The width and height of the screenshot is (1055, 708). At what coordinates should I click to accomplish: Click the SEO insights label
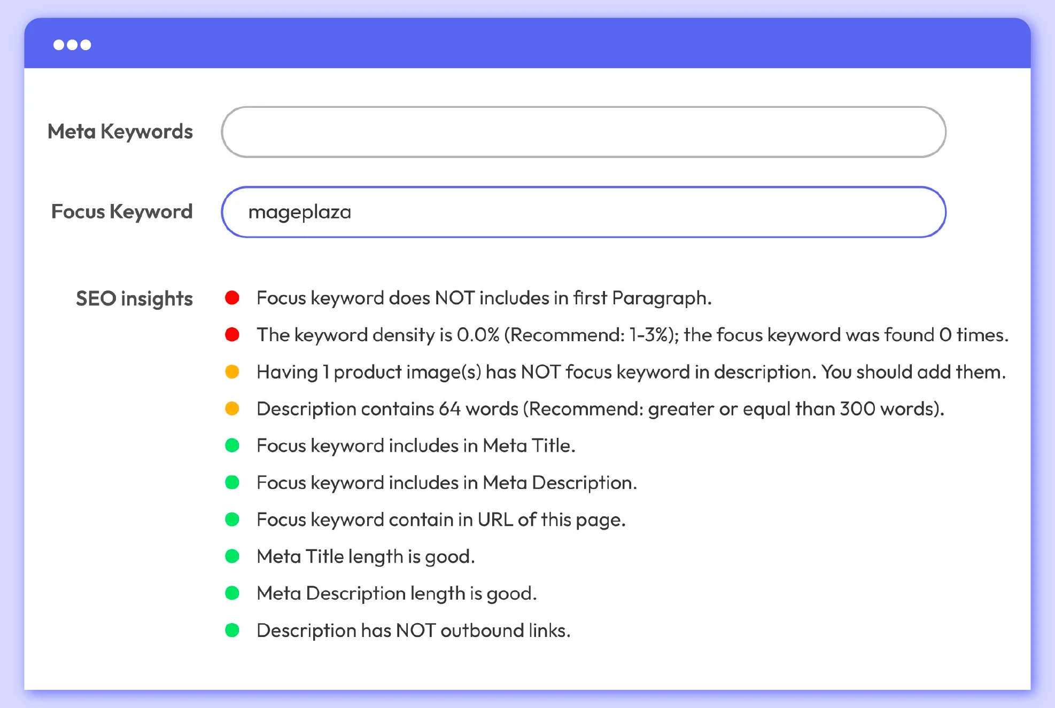pyautogui.click(x=134, y=298)
